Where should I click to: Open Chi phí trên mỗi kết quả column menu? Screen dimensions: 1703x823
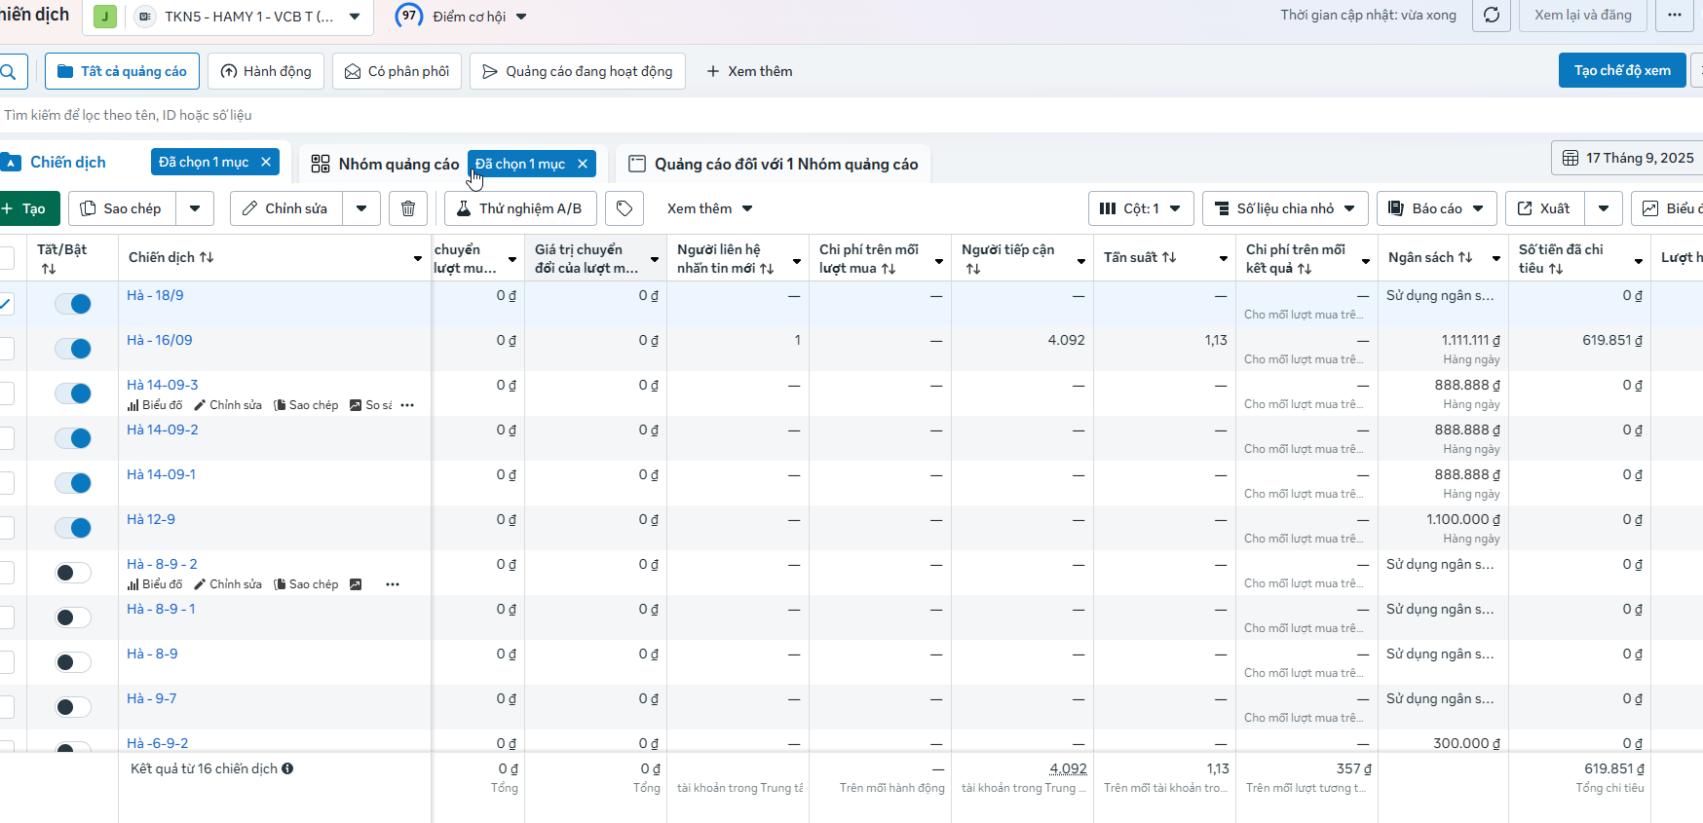tap(1366, 260)
